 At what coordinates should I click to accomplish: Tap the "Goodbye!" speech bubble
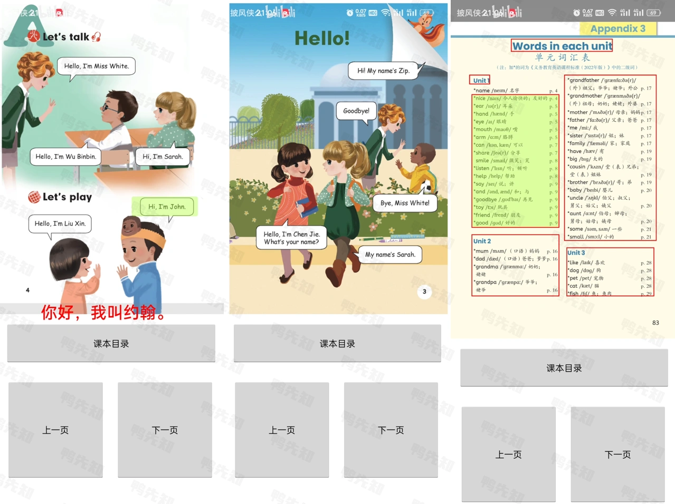pos(356,111)
